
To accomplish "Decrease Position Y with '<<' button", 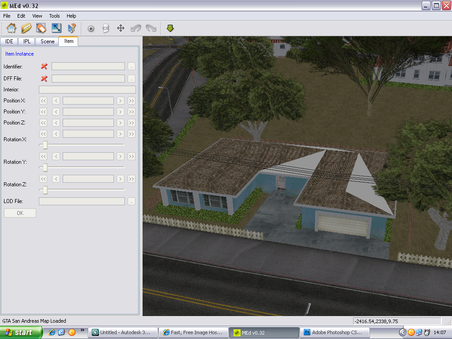I will click(43, 112).
